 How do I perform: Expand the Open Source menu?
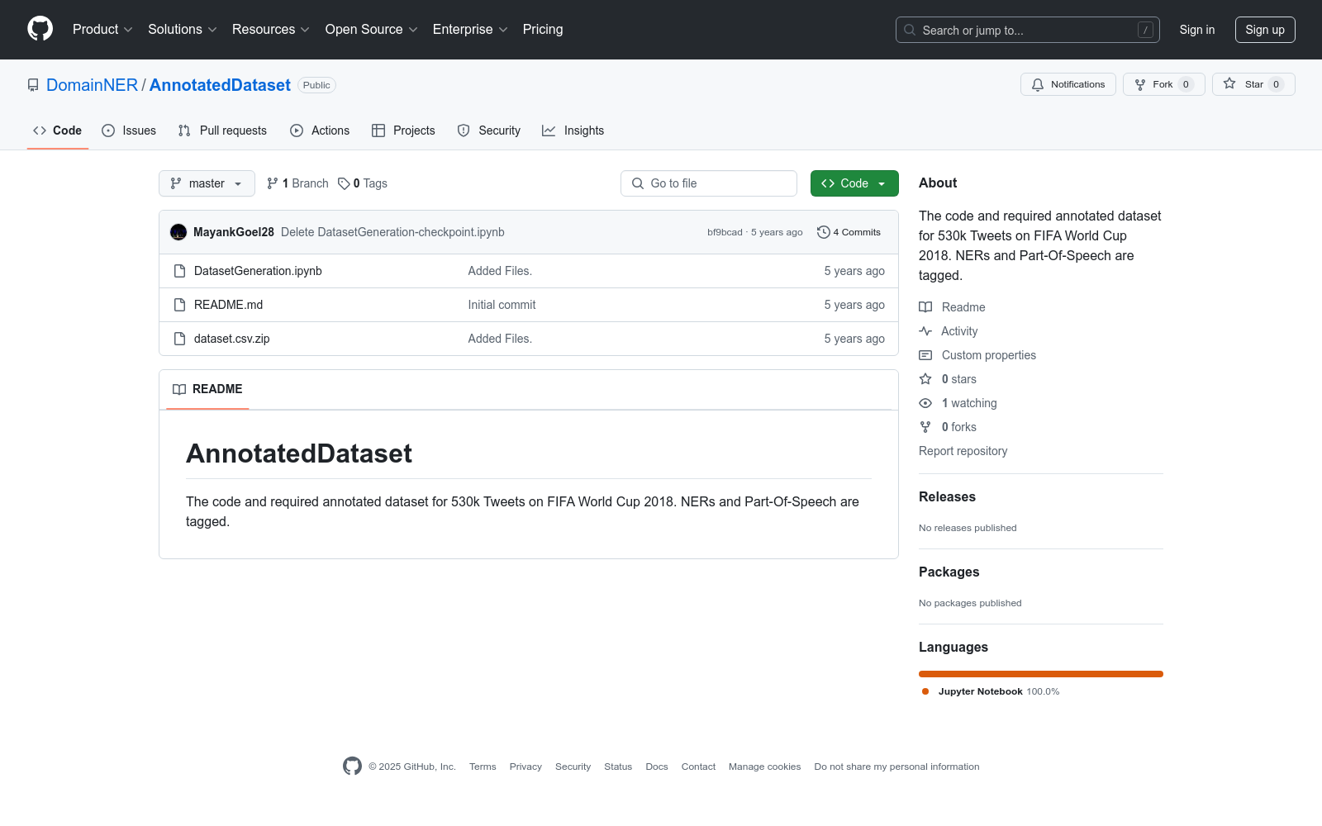(x=372, y=29)
